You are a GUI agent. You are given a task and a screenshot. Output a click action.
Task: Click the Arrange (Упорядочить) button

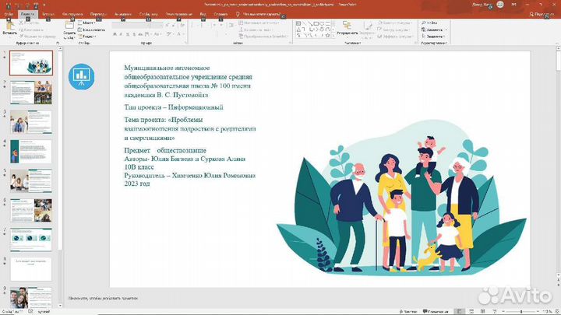(347, 29)
